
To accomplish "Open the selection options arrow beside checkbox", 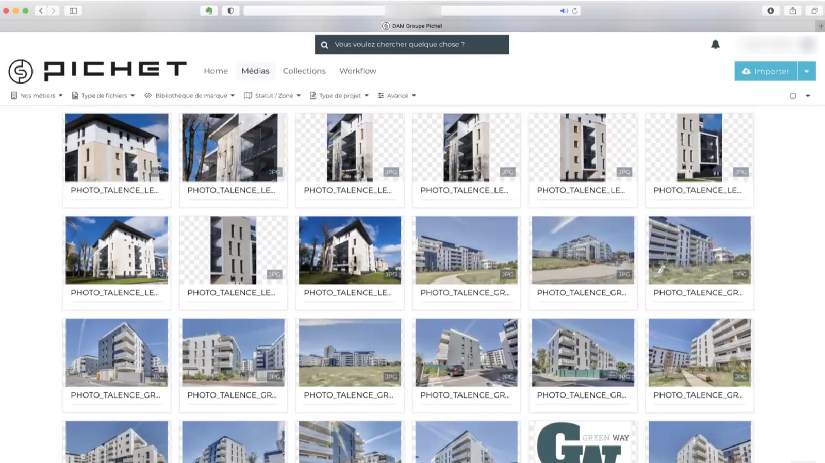I will [x=808, y=96].
